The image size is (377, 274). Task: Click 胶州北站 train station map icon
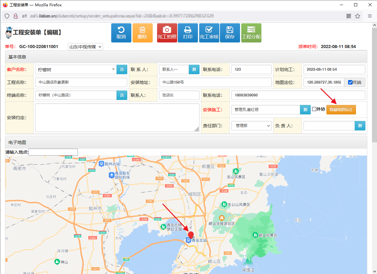101,164
